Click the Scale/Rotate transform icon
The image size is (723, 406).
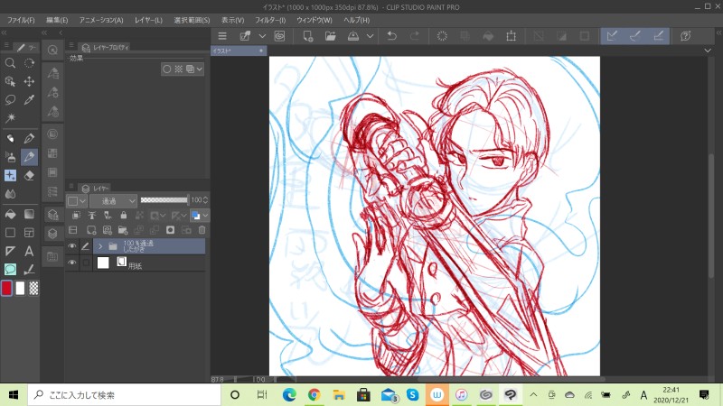(511, 36)
